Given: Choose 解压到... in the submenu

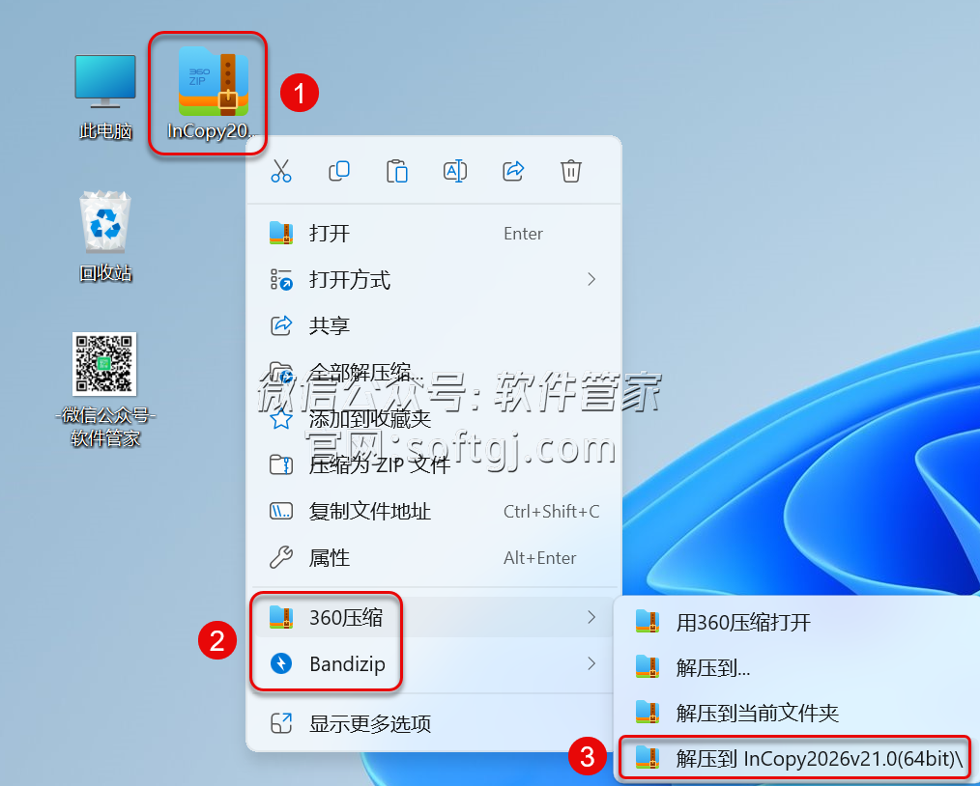Looking at the screenshot, I should [797, 668].
